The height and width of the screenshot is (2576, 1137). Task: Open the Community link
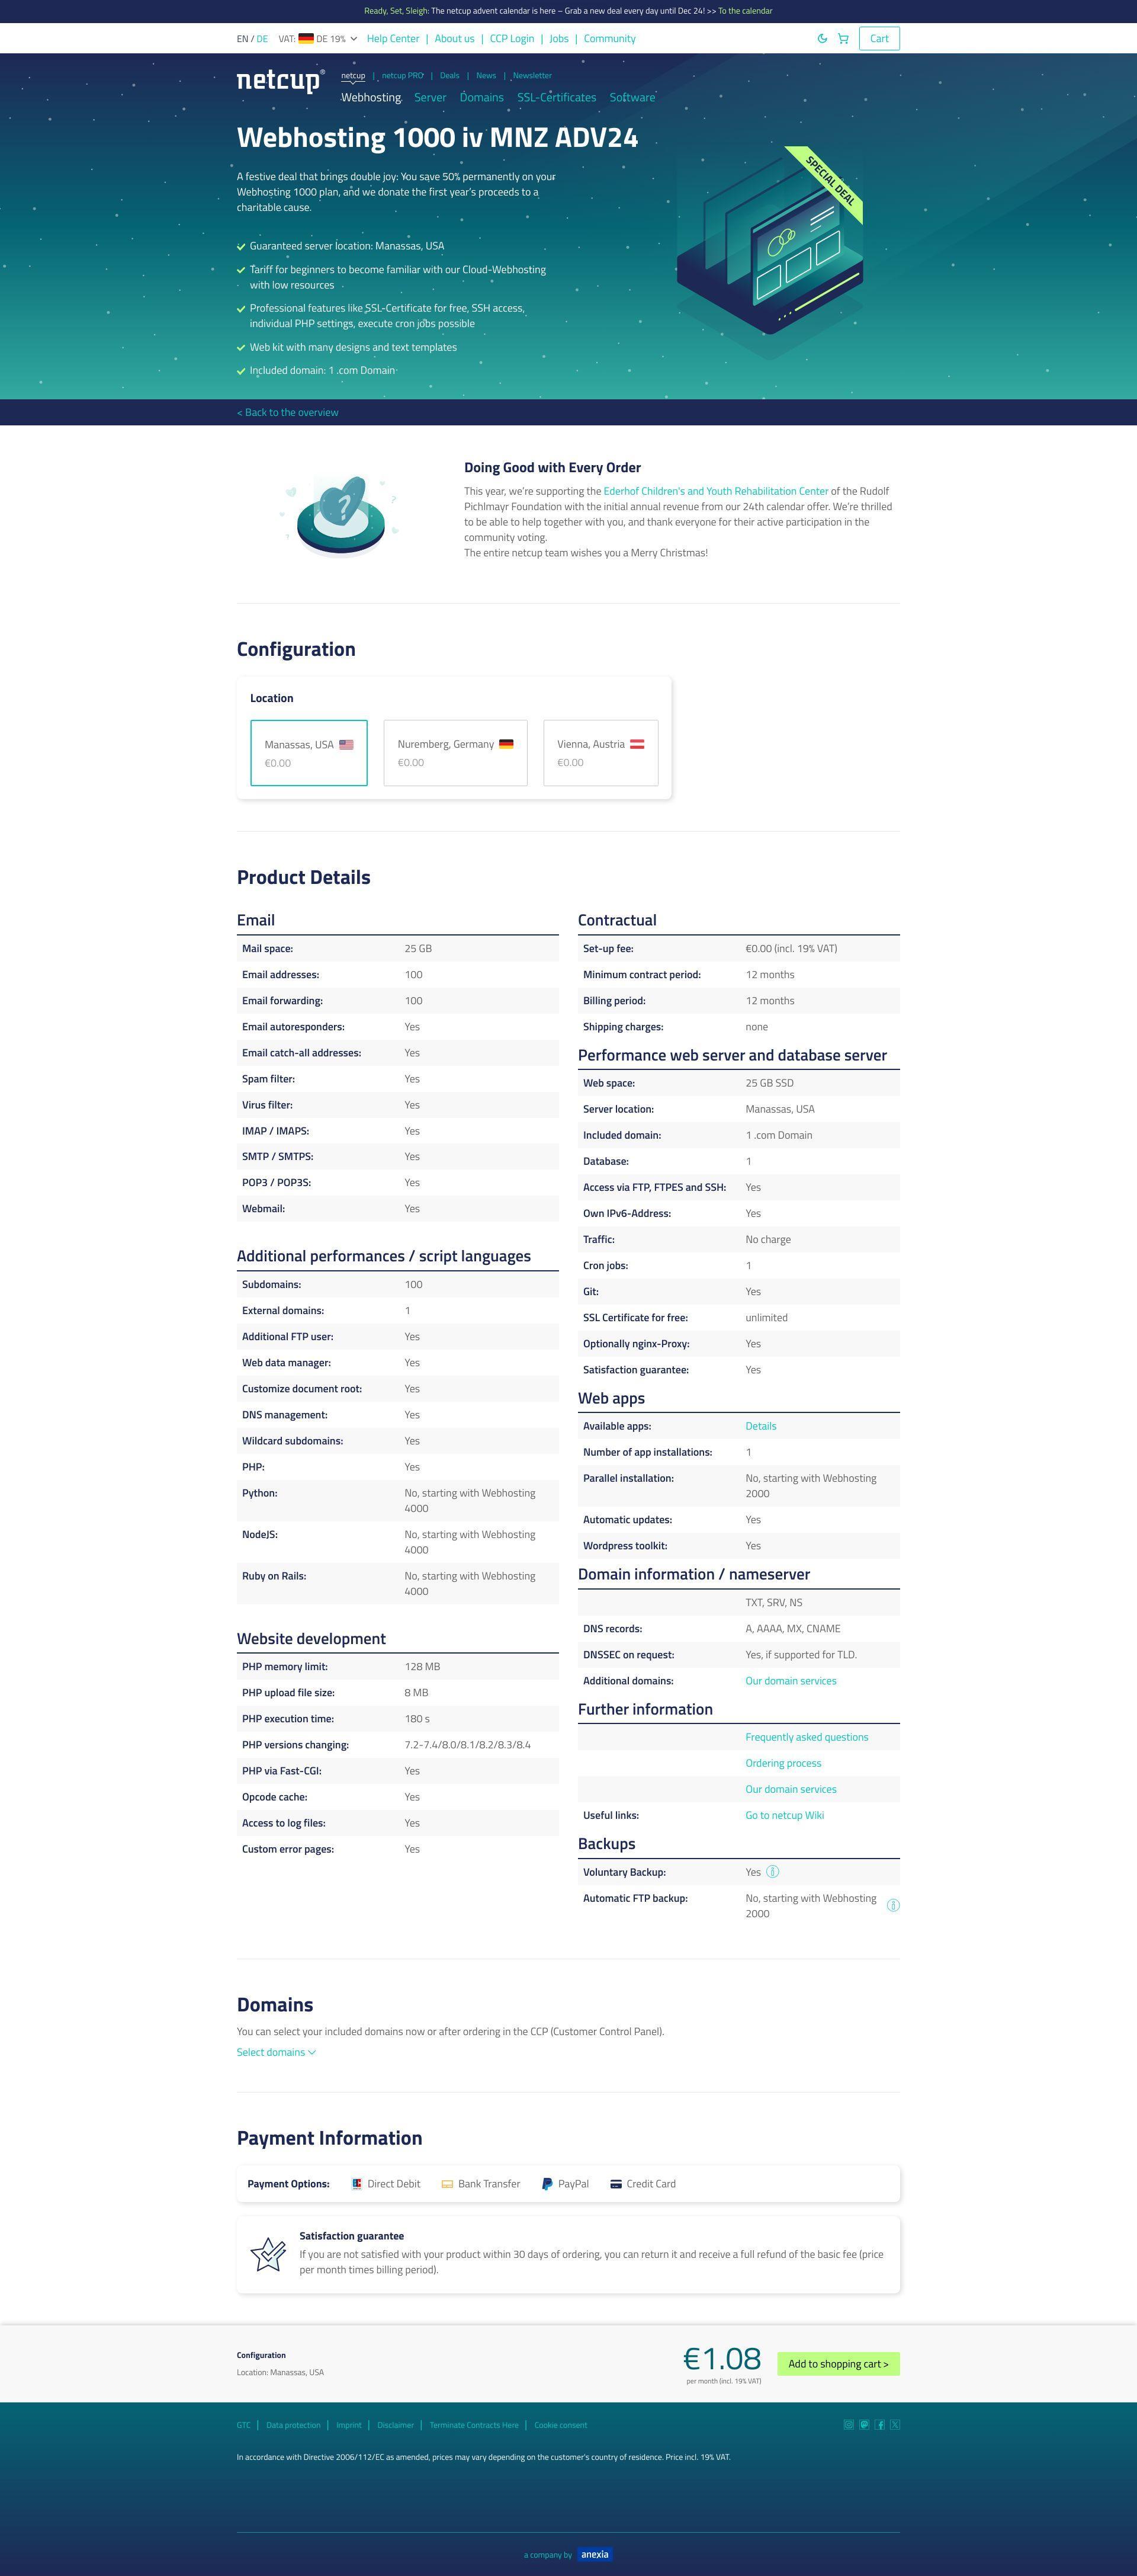[609, 39]
